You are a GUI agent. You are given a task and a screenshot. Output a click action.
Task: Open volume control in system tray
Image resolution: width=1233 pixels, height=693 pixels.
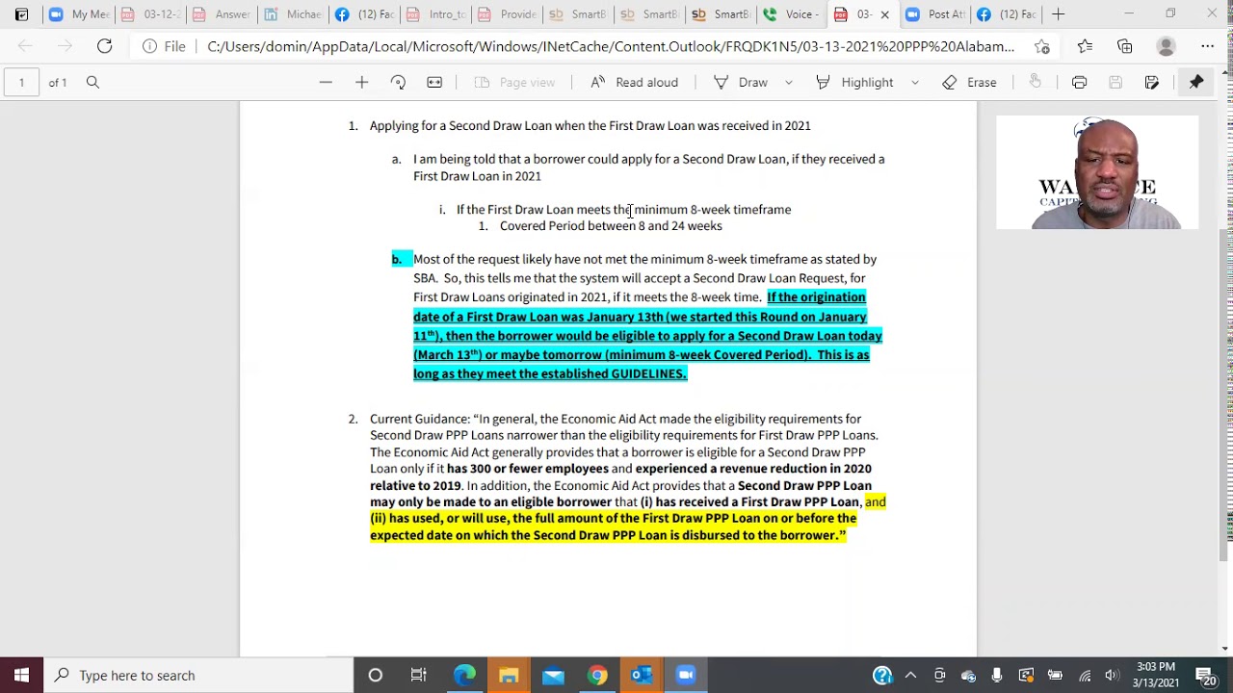coord(1113,676)
